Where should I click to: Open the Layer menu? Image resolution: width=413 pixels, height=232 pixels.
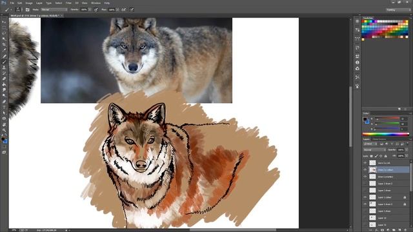(39, 3)
